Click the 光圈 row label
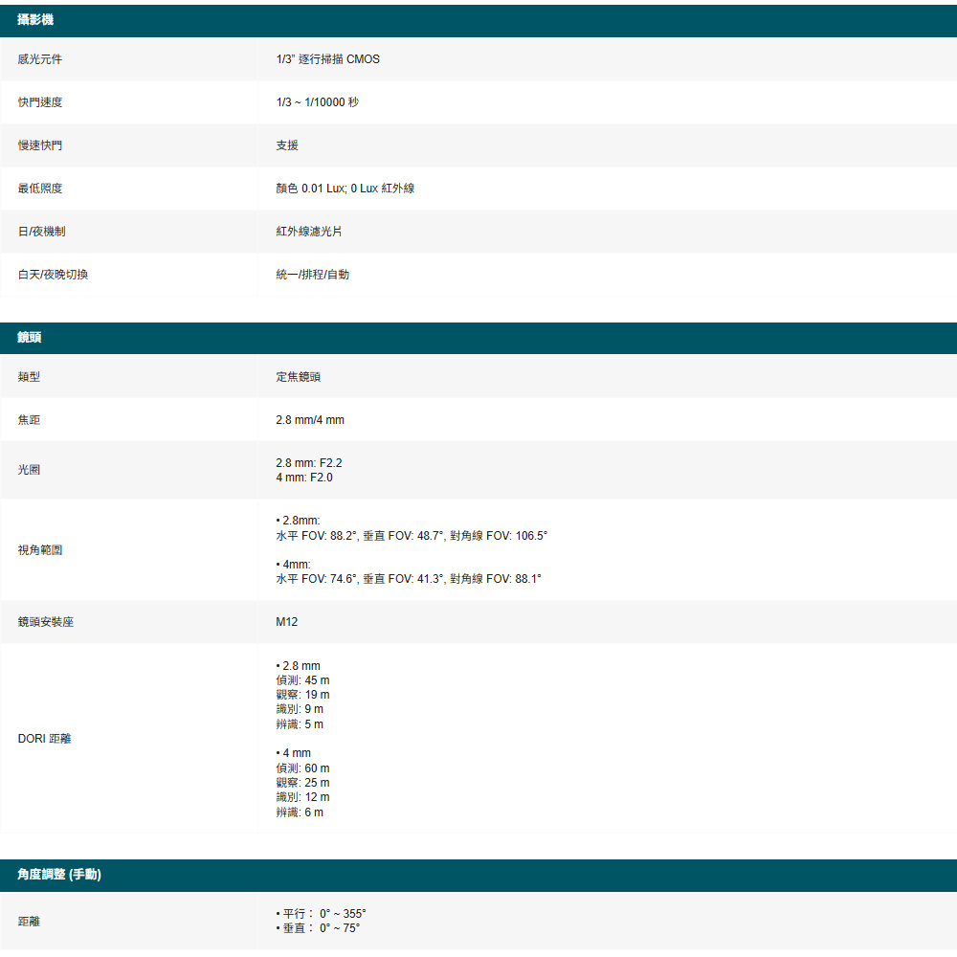Image resolution: width=957 pixels, height=957 pixels. (29, 470)
